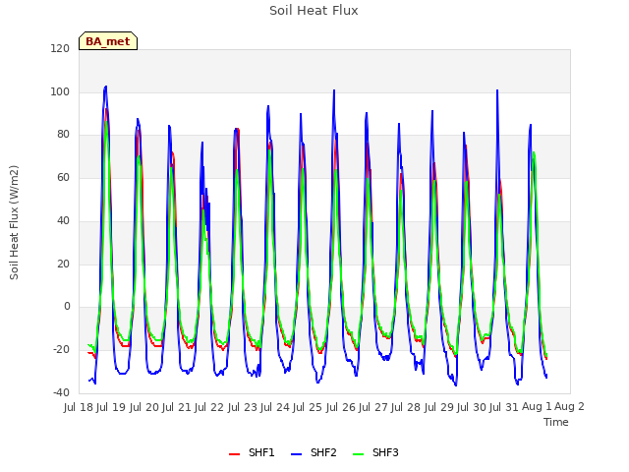Toggle the SHF1 series in the legend
The image size is (629, 472).
pyautogui.click(x=252, y=452)
